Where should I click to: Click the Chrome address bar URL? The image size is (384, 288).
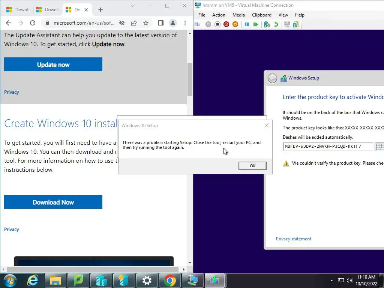84,23
